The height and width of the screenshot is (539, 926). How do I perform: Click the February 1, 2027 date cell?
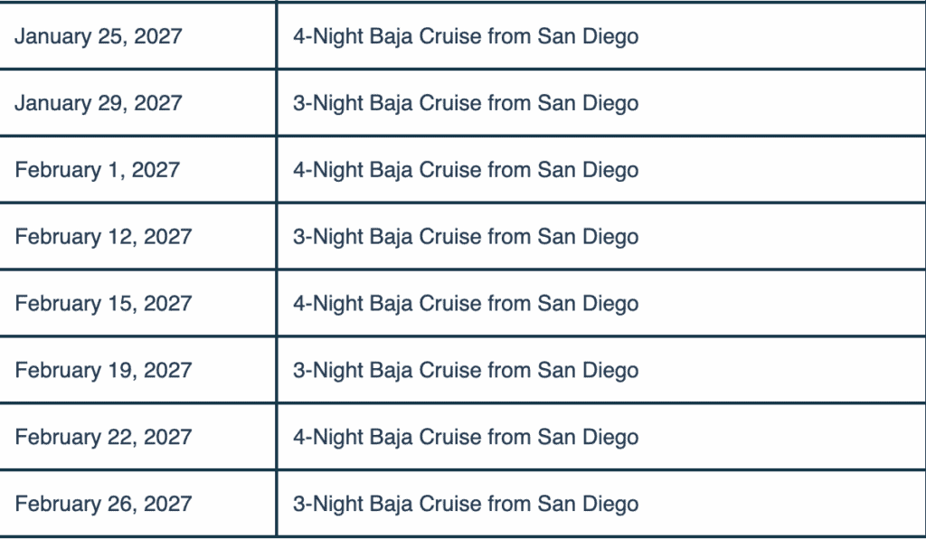coord(97,170)
